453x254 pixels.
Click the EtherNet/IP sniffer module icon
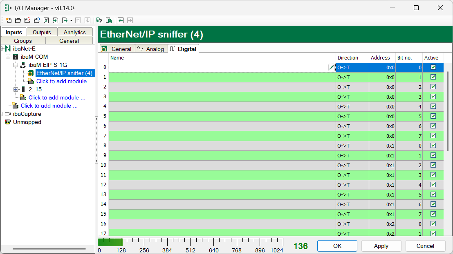[31, 73]
